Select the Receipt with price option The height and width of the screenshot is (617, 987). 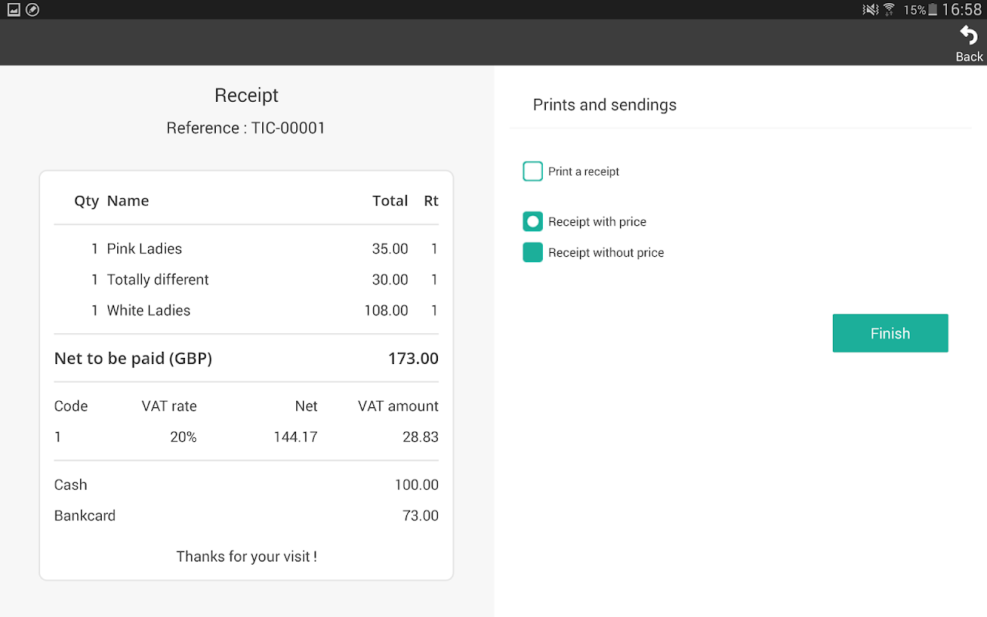(533, 222)
